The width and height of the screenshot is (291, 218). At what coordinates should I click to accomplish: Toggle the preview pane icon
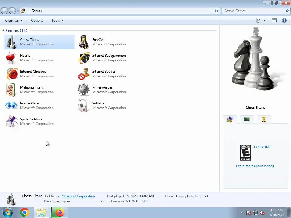[274, 20]
